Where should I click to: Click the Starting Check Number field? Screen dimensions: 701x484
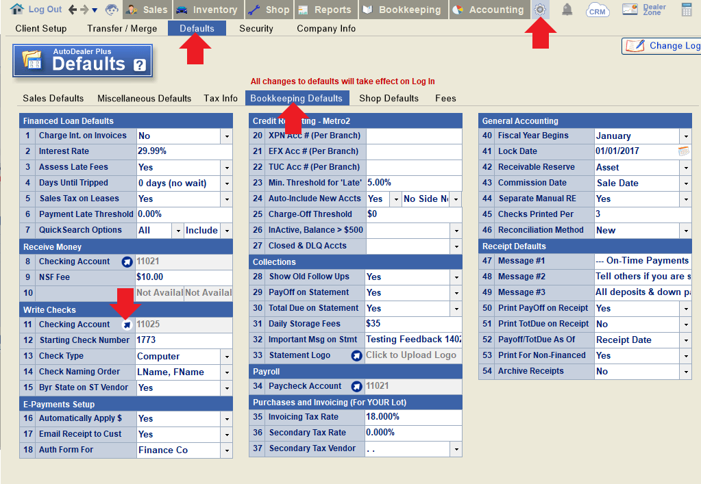[x=184, y=340]
